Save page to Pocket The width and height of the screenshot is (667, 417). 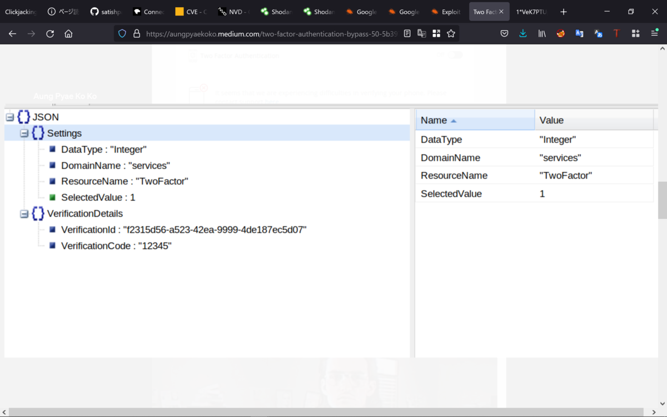(x=504, y=34)
